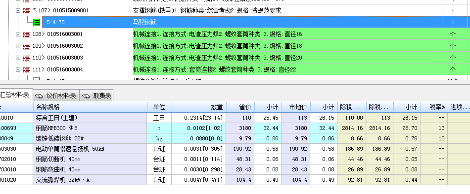Select quota row 5-4-75
470x194 pixels.
(x=256, y=22)
